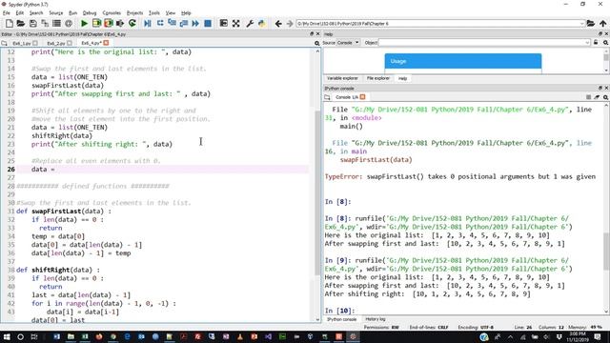Re-run last script

coord(132,23)
